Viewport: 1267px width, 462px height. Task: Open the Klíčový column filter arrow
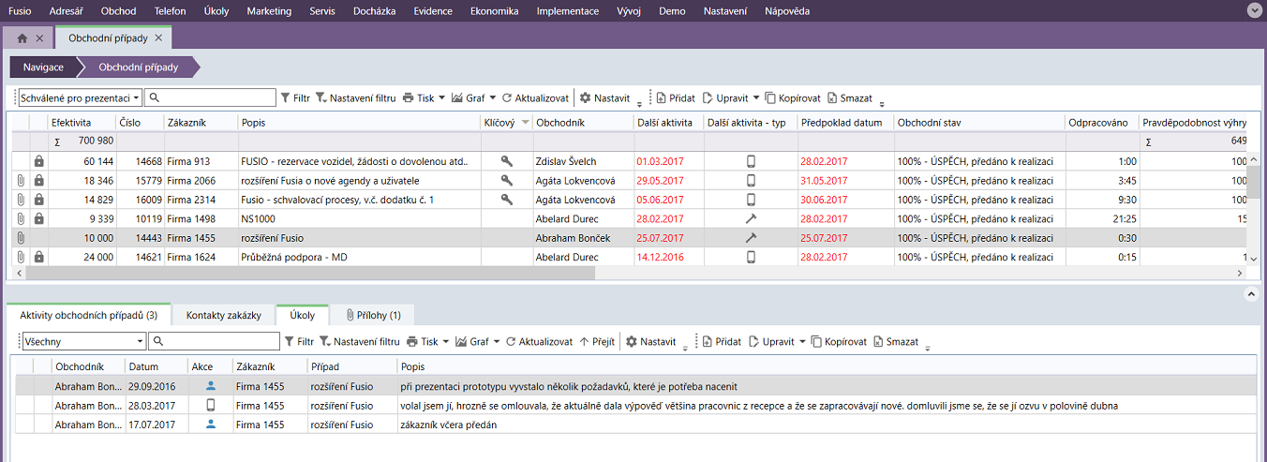point(525,123)
